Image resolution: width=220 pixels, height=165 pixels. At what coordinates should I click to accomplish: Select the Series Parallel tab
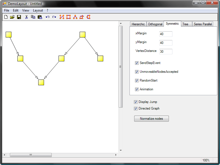click(x=203, y=24)
